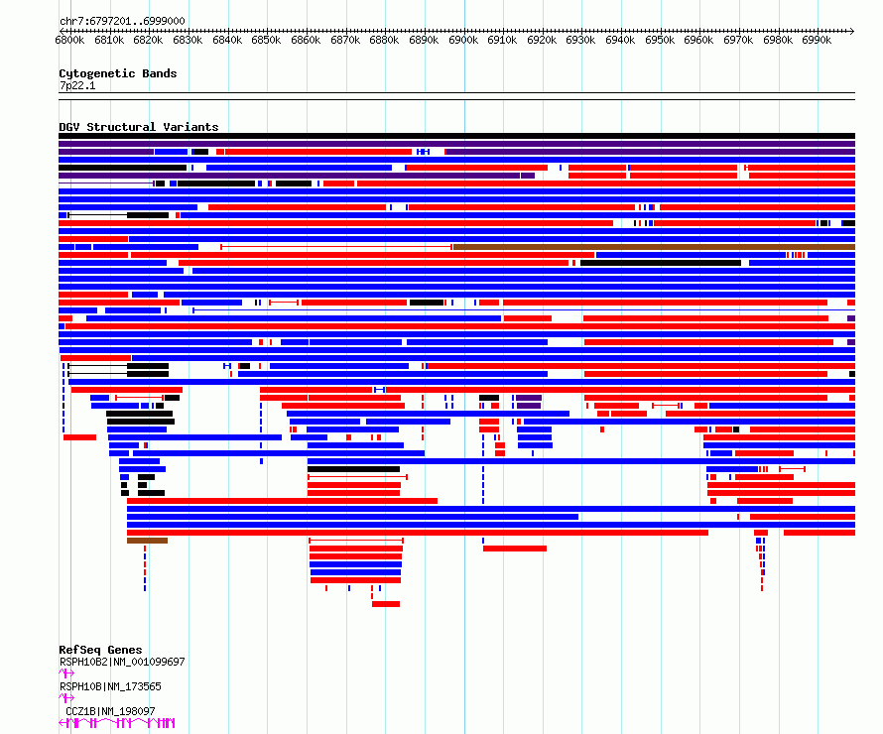The image size is (883, 734).
Task: Click the 6920k ruler label
Action: tap(542, 40)
